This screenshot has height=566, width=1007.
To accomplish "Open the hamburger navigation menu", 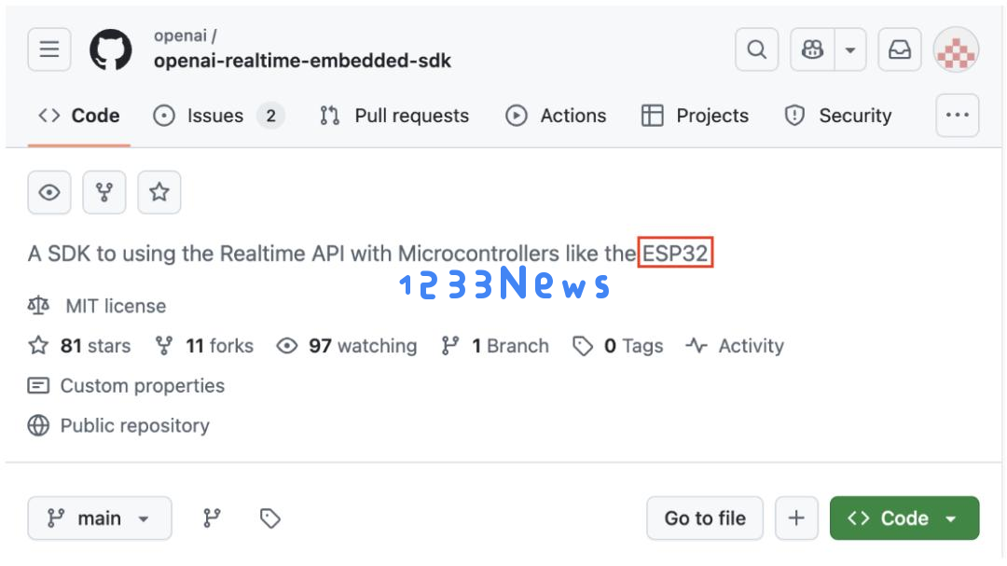I will pos(49,49).
